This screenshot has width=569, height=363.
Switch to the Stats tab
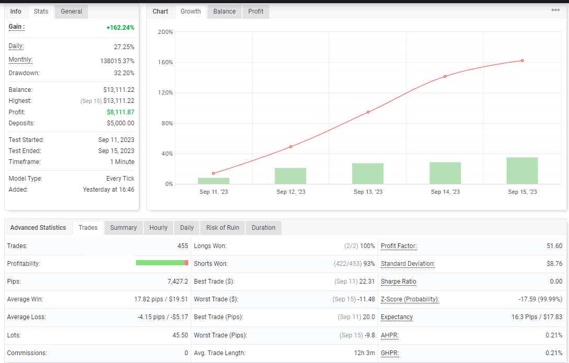coord(41,11)
